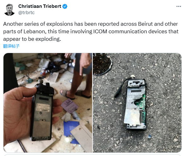184x156 pixels.
Task: Click the dark drain cover in right photo
Action: coord(102,64)
